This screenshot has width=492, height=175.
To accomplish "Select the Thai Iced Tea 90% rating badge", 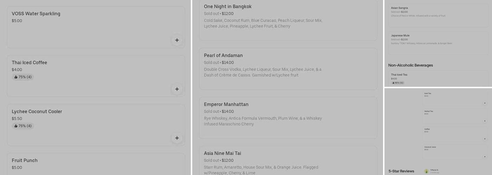I will coord(398,83).
